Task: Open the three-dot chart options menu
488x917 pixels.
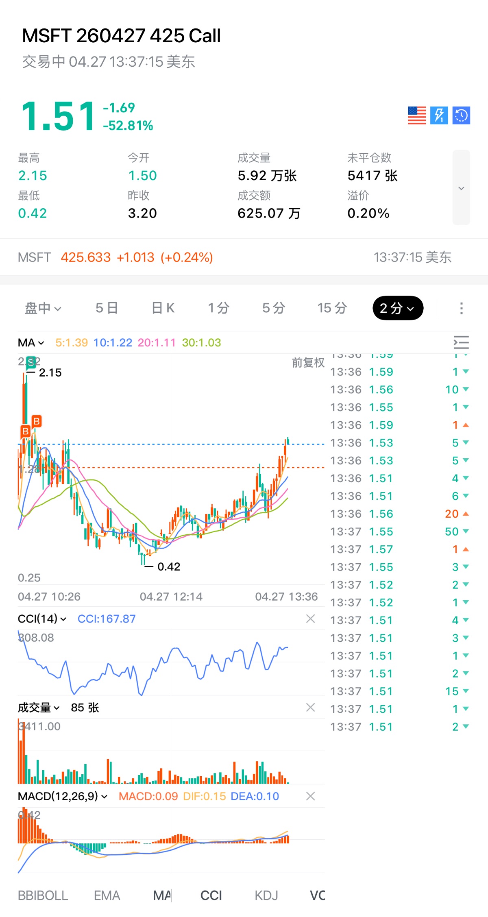Action: coord(461,308)
